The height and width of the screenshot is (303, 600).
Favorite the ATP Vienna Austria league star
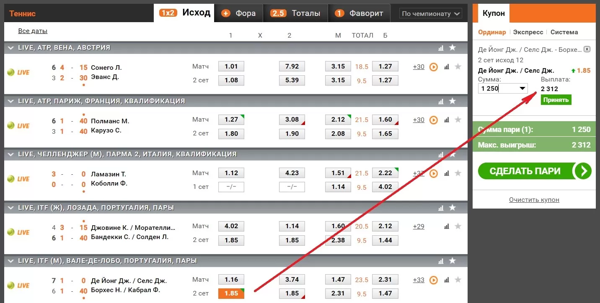coord(453,48)
